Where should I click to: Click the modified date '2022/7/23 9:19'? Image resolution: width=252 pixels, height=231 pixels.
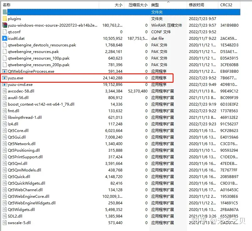coord(202,104)
